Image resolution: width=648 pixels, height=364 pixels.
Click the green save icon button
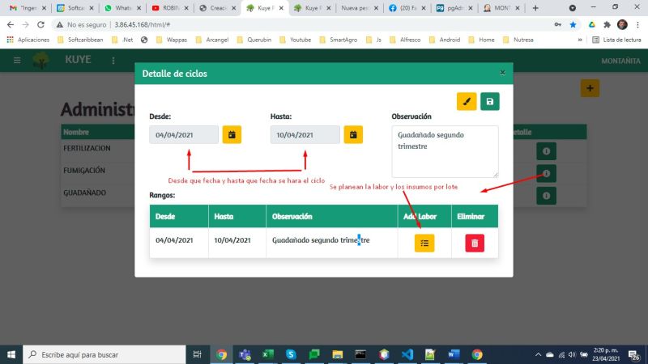(x=489, y=101)
